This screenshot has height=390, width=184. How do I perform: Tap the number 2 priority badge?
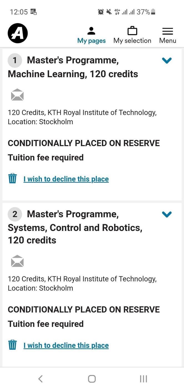coord(15,214)
